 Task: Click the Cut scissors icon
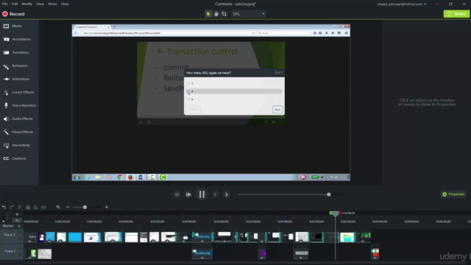tap(20, 207)
